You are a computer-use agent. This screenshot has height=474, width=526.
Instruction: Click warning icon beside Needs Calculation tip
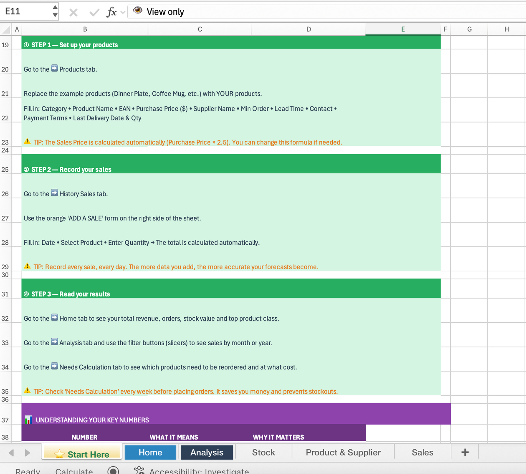(x=27, y=390)
